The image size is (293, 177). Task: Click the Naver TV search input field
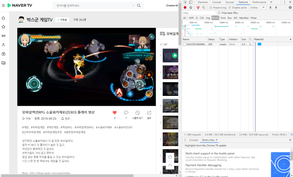pyautogui.click(x=93, y=6)
